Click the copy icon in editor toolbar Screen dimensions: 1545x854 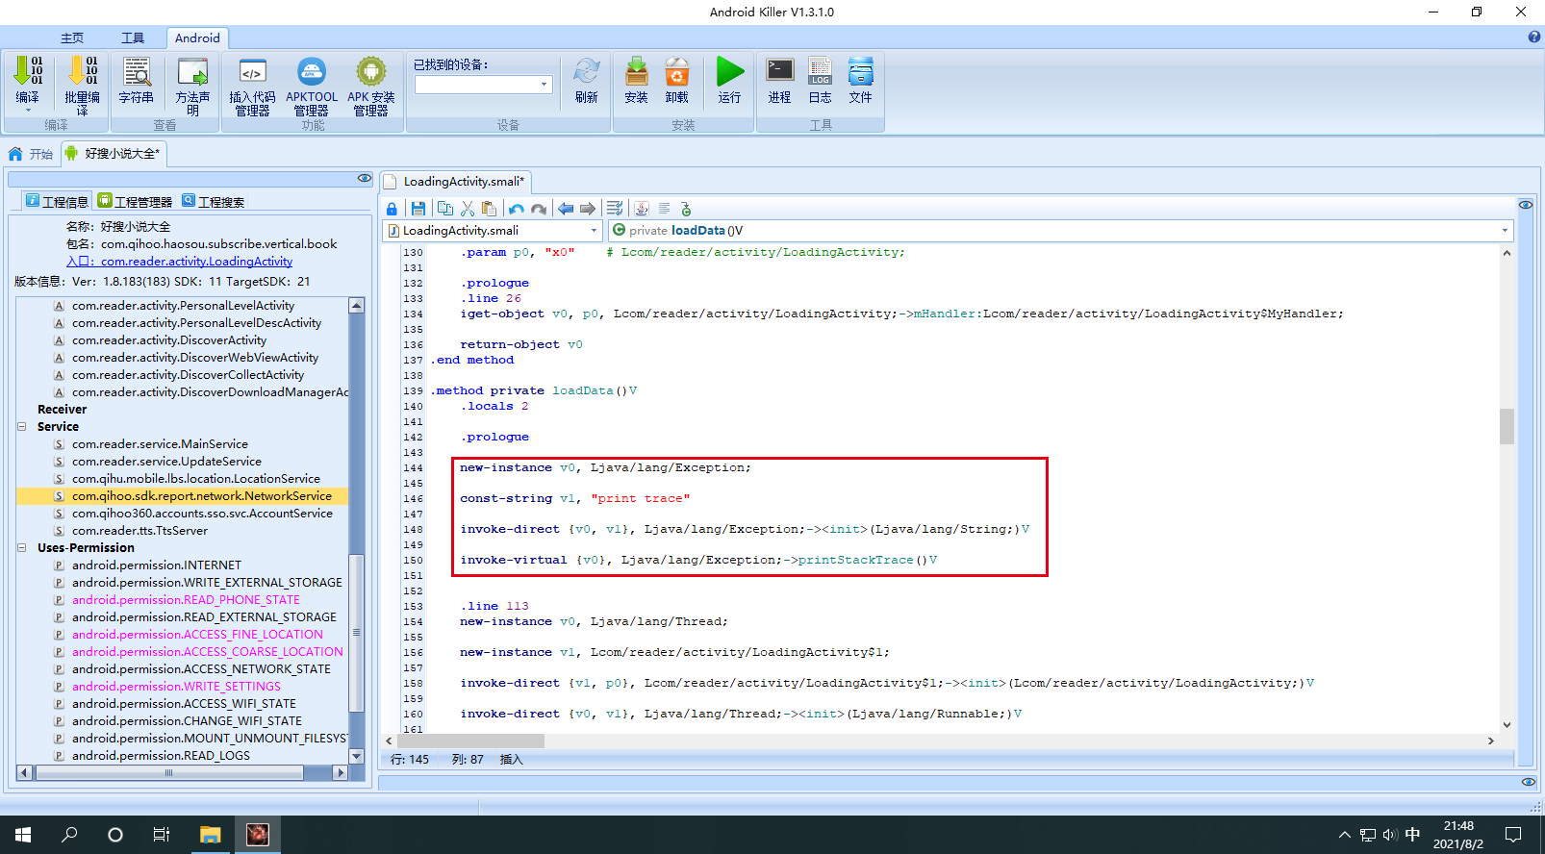click(x=444, y=209)
